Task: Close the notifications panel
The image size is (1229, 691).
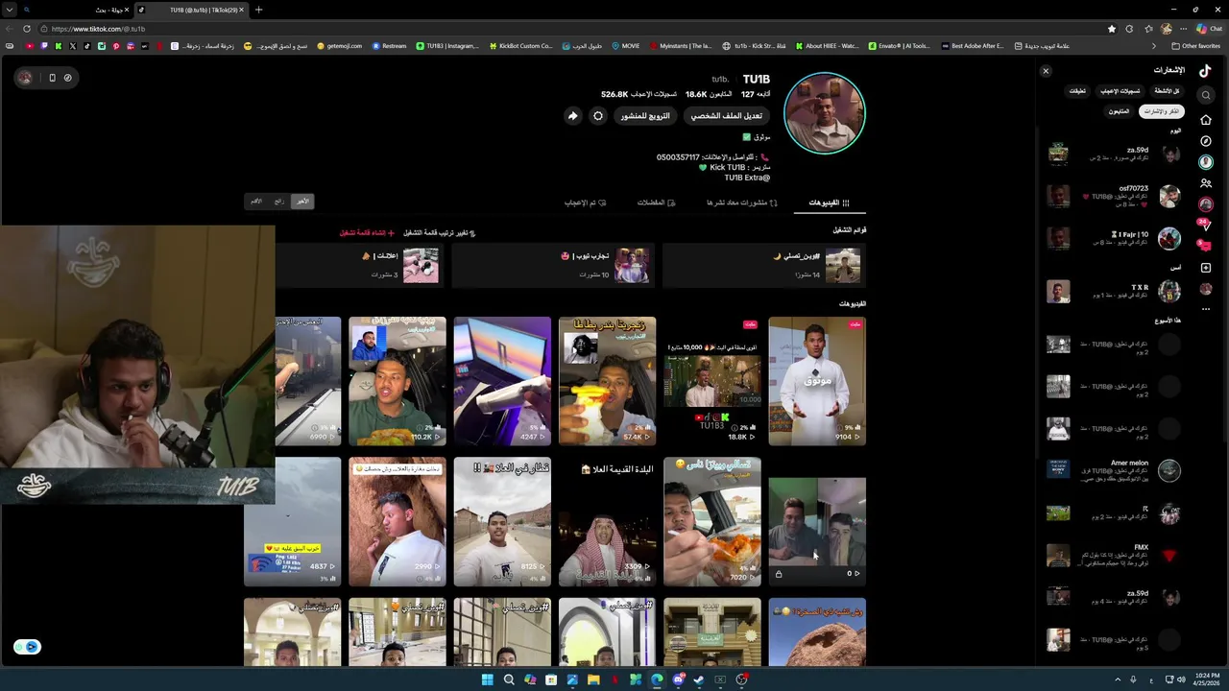Action: pyautogui.click(x=1046, y=71)
